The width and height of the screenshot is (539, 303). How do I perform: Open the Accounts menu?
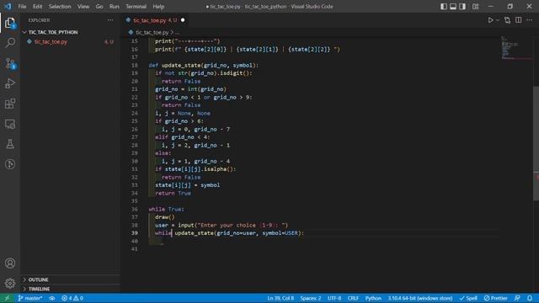tap(10, 263)
